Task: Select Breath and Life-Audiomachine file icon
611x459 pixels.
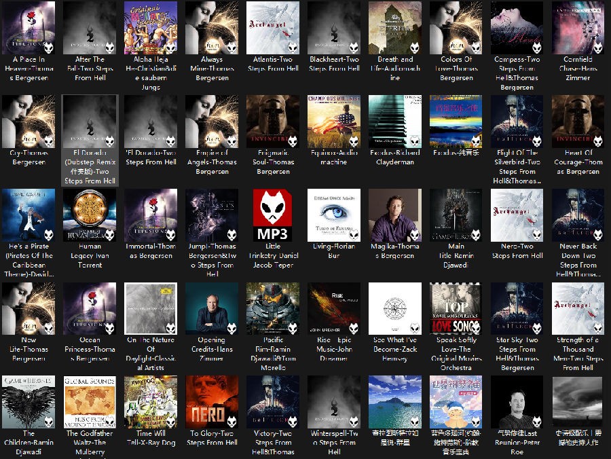Action: (394, 28)
